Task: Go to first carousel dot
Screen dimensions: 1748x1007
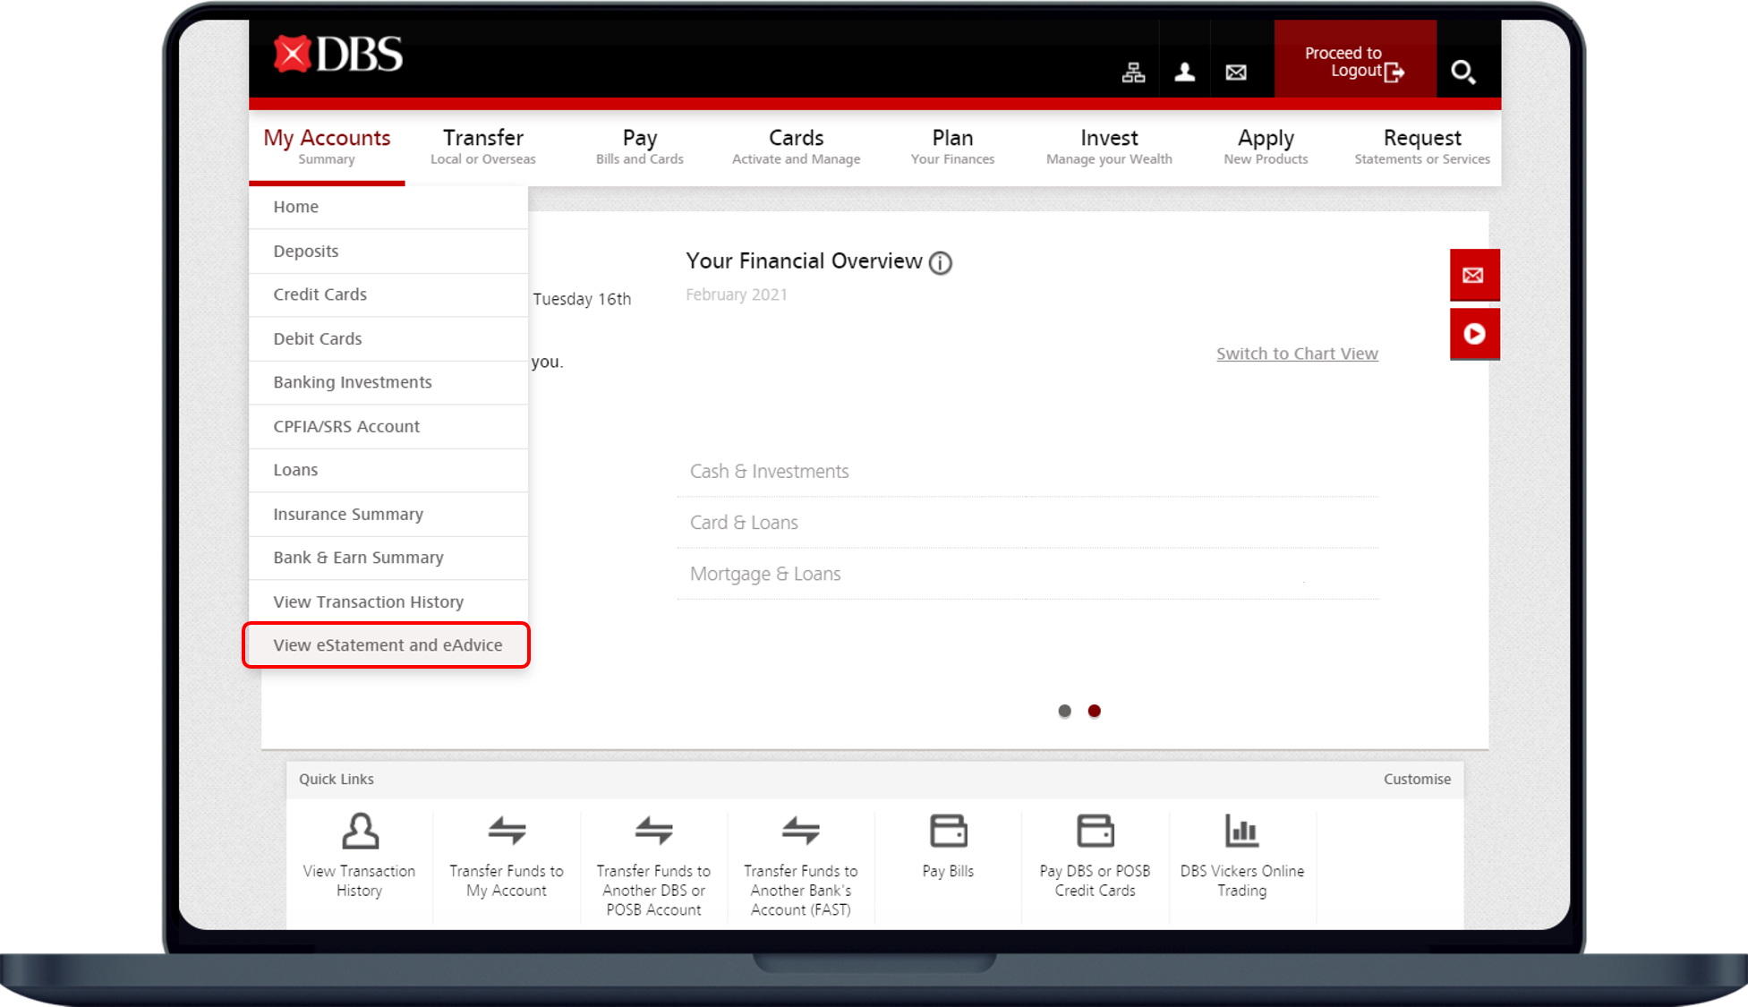Action: coord(1064,712)
